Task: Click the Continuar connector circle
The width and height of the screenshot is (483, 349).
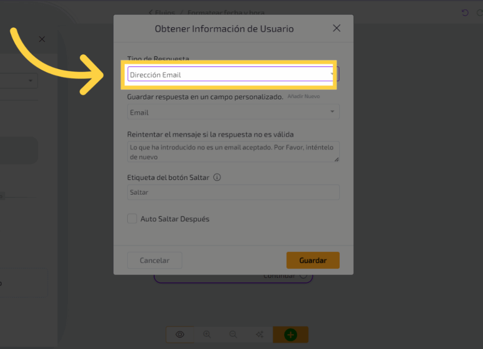Action: pos(303,276)
